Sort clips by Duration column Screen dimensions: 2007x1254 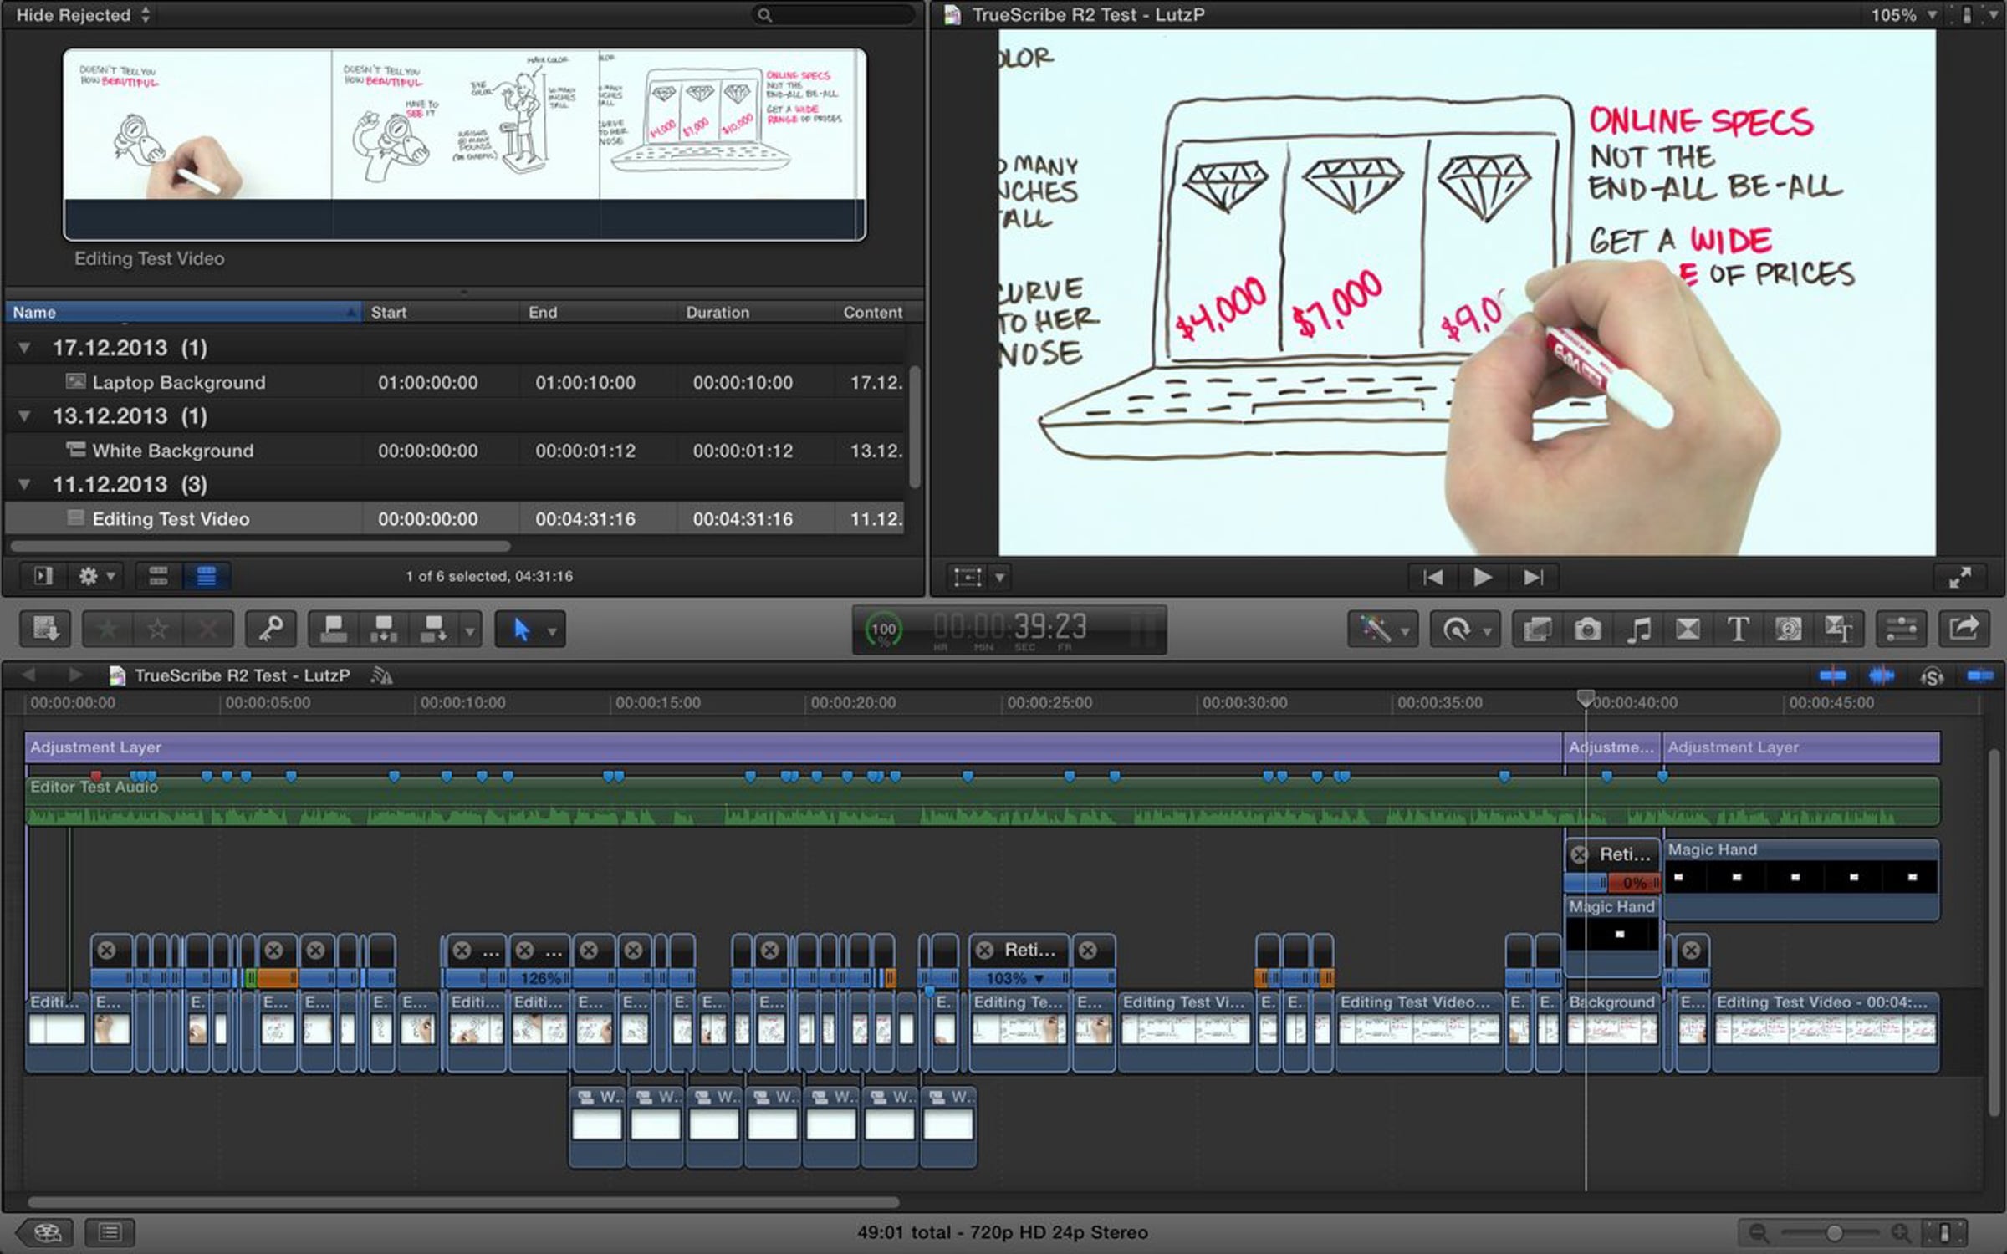click(718, 312)
